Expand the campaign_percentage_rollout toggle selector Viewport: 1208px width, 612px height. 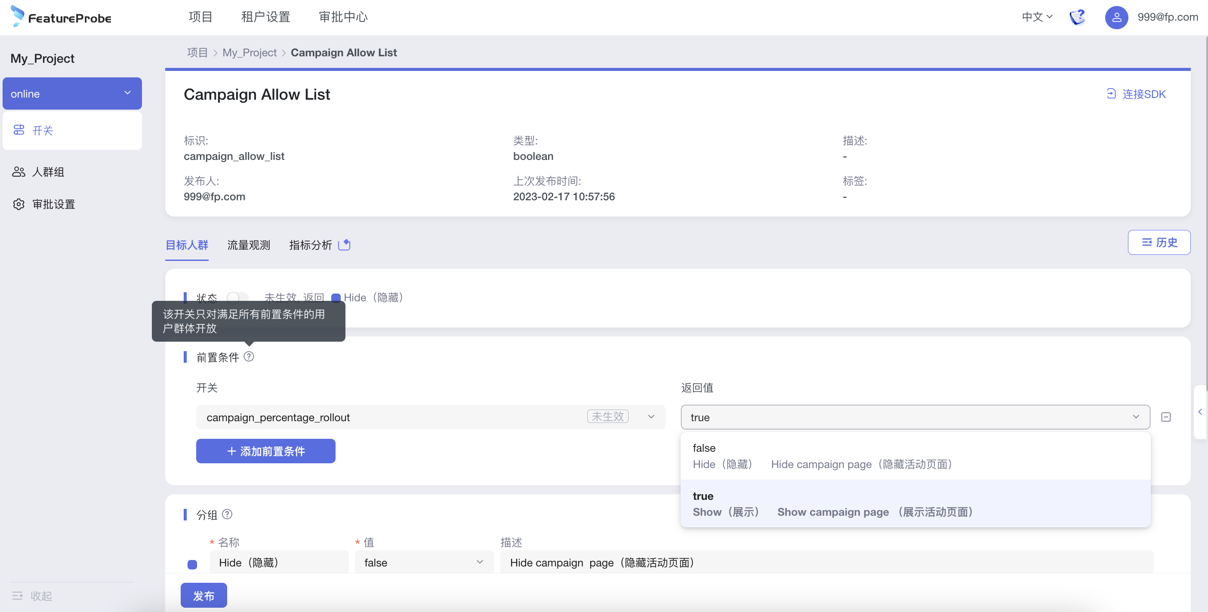pos(430,416)
